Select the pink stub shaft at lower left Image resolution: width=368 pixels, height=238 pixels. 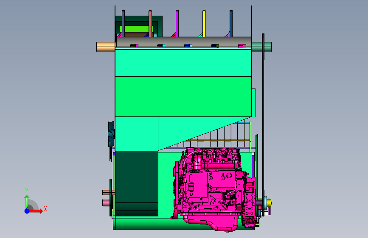106,202
